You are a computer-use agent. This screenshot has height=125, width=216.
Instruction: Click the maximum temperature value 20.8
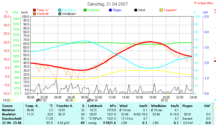coord(50,114)
